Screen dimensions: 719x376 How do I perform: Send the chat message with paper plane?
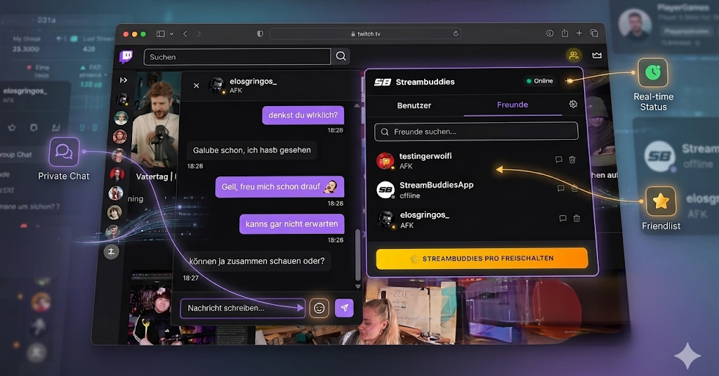pyautogui.click(x=344, y=308)
